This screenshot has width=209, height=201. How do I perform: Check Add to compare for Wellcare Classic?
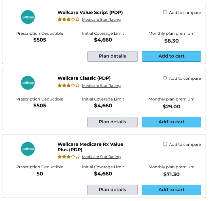(x=165, y=78)
